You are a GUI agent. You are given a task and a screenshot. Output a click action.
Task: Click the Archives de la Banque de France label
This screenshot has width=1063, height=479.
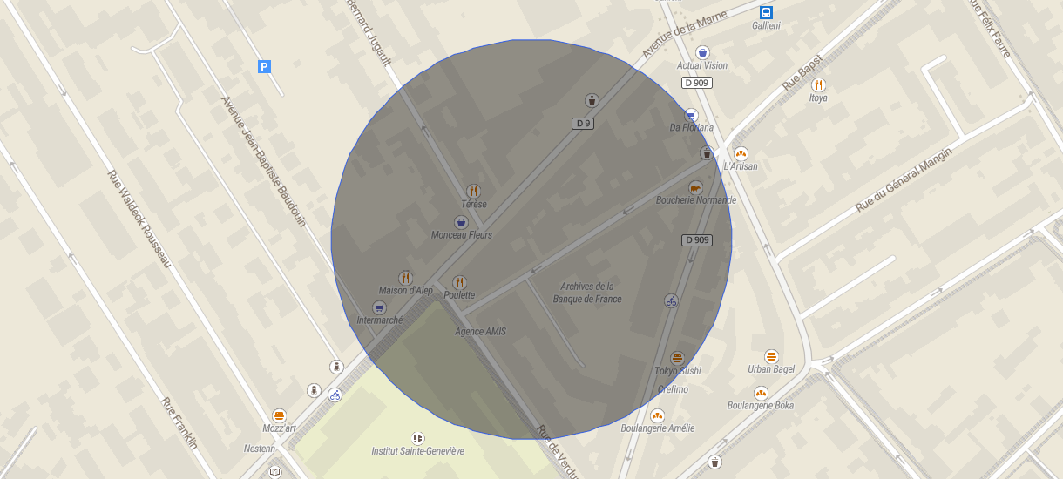[x=587, y=293]
